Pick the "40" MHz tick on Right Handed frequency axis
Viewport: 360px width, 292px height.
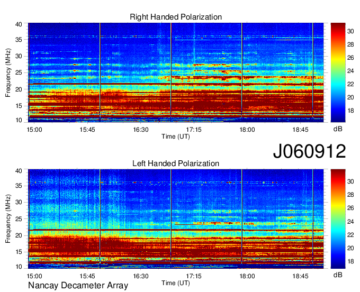[19, 24]
